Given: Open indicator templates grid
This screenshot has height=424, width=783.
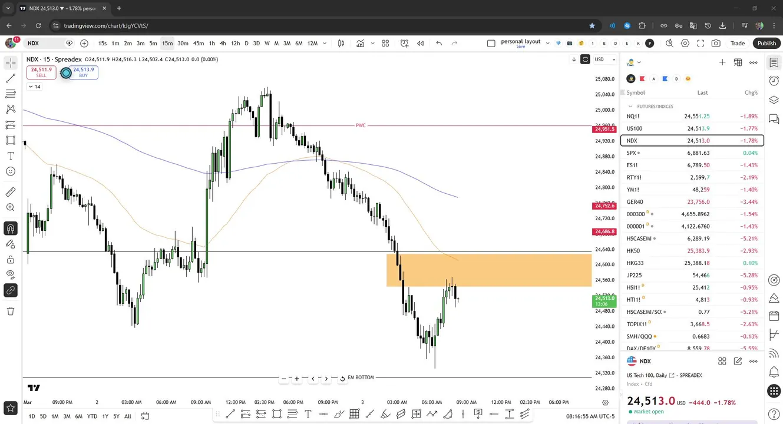Looking at the screenshot, I should point(385,43).
